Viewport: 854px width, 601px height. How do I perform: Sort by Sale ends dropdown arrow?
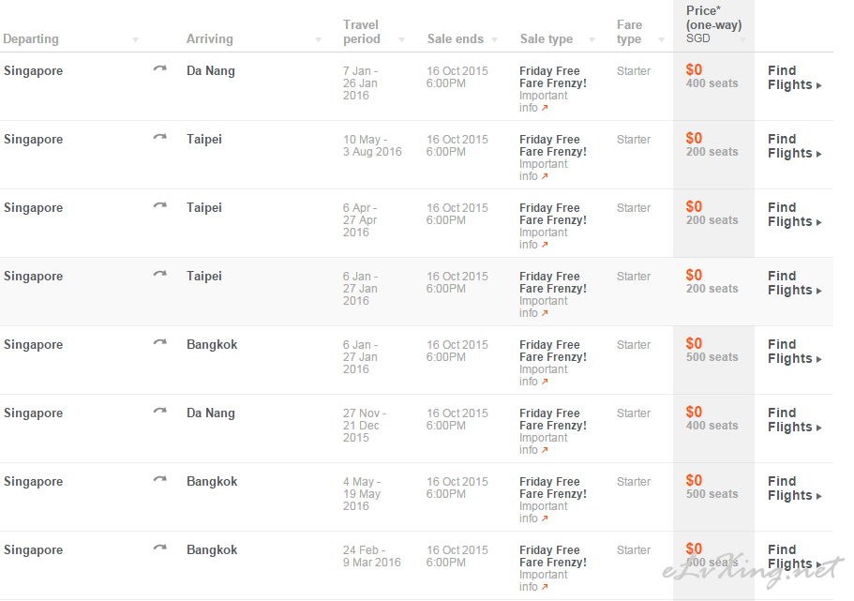click(x=495, y=39)
